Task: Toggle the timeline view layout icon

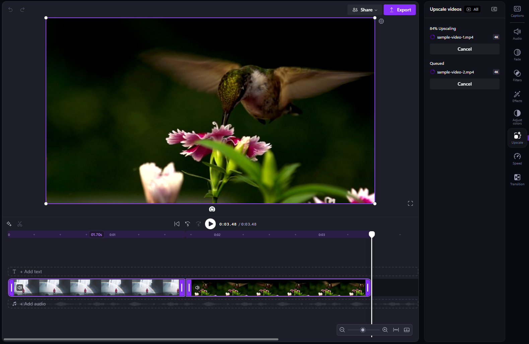Action: point(407,330)
